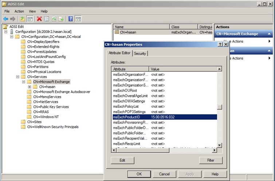Click the OK button
Screen dimensions: 275x181
pyautogui.click(x=139, y=174)
